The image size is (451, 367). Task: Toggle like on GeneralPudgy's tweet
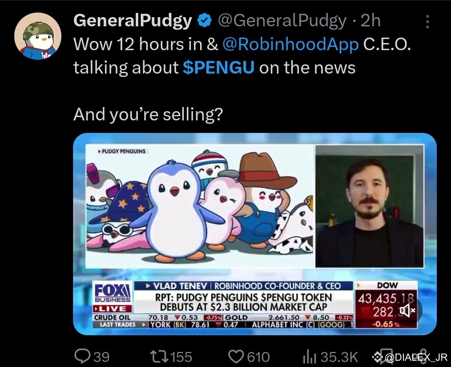[236, 356]
